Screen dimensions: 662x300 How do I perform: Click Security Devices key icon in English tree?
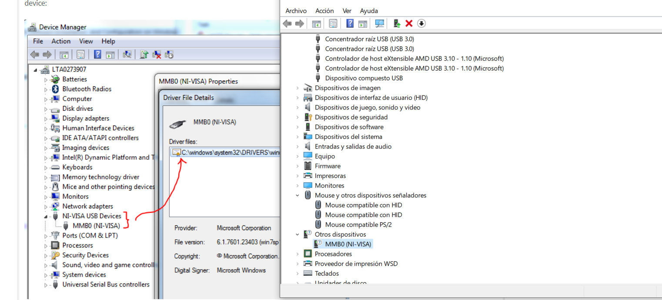click(55, 255)
